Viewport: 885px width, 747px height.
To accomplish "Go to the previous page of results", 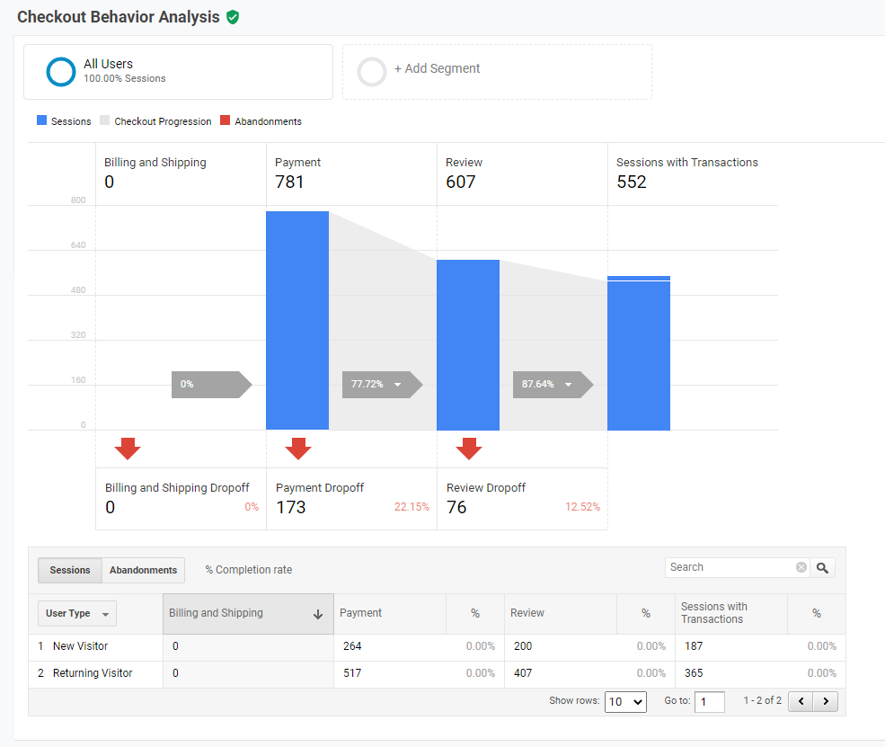I will pyautogui.click(x=801, y=701).
